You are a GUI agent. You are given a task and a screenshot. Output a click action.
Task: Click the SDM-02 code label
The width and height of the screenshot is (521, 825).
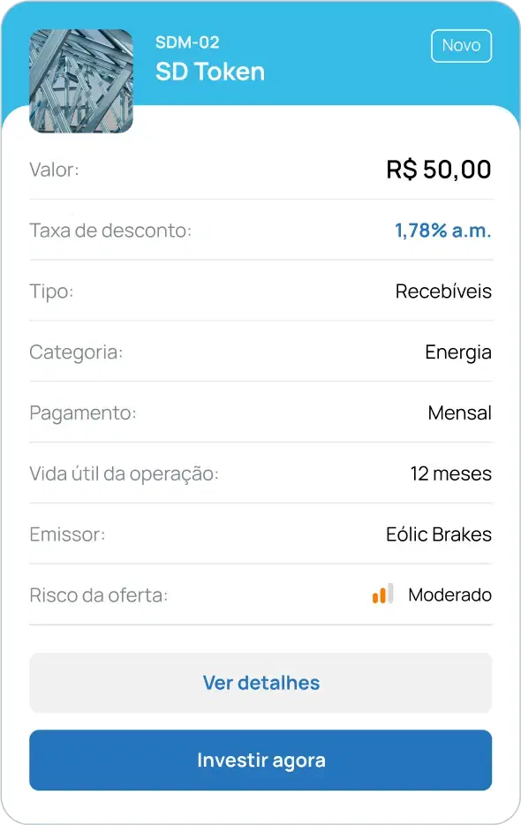(x=187, y=42)
